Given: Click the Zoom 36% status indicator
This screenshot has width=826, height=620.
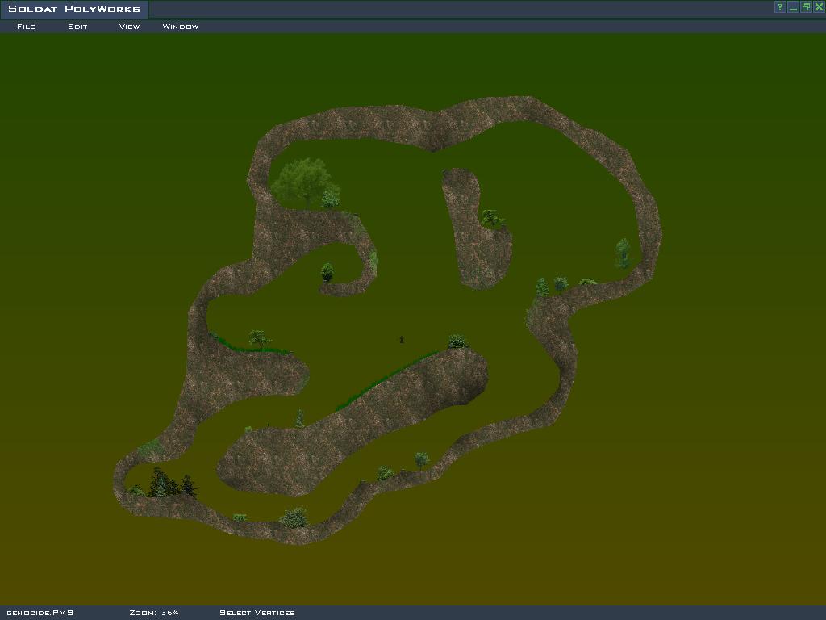Looking at the screenshot, I should (x=154, y=613).
